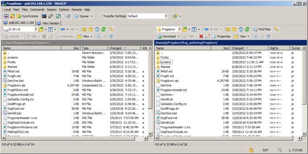Select the FLinks folder in remote panel
Image resolution: width=308 pixels, height=154 pixels.
point(165,57)
